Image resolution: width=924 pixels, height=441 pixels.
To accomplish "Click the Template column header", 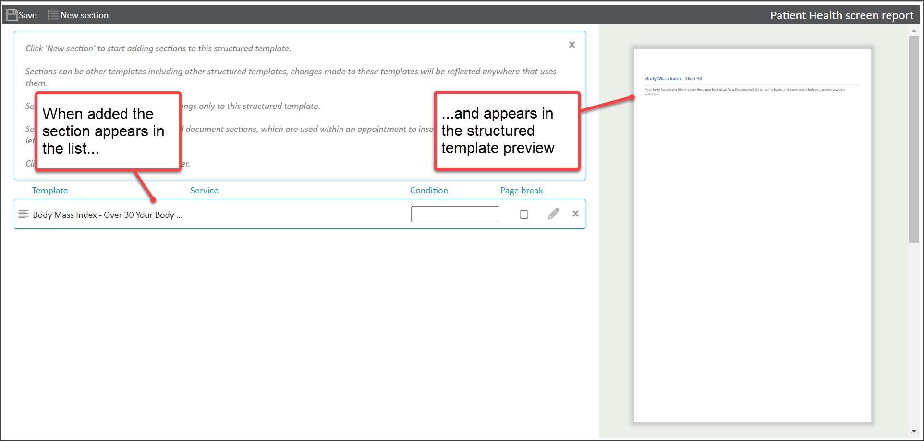I will [50, 191].
